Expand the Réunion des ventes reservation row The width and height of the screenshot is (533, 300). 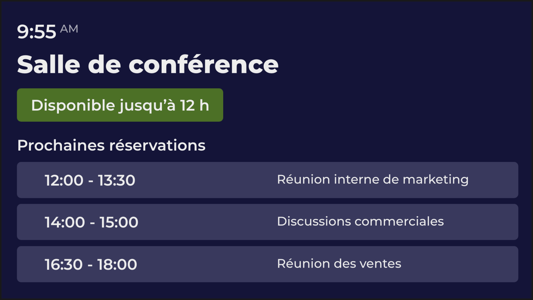(x=266, y=264)
